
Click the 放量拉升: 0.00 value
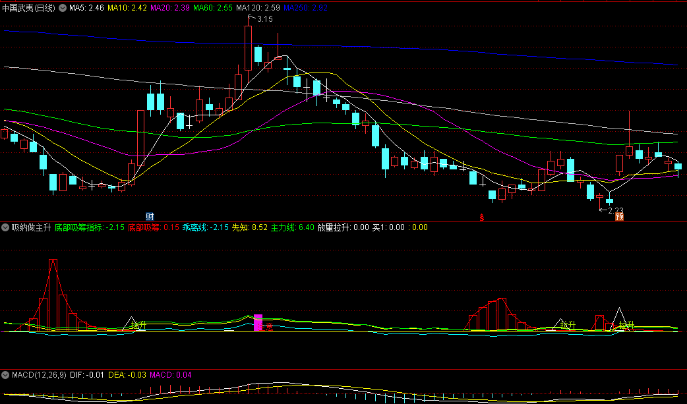pyautogui.click(x=343, y=227)
